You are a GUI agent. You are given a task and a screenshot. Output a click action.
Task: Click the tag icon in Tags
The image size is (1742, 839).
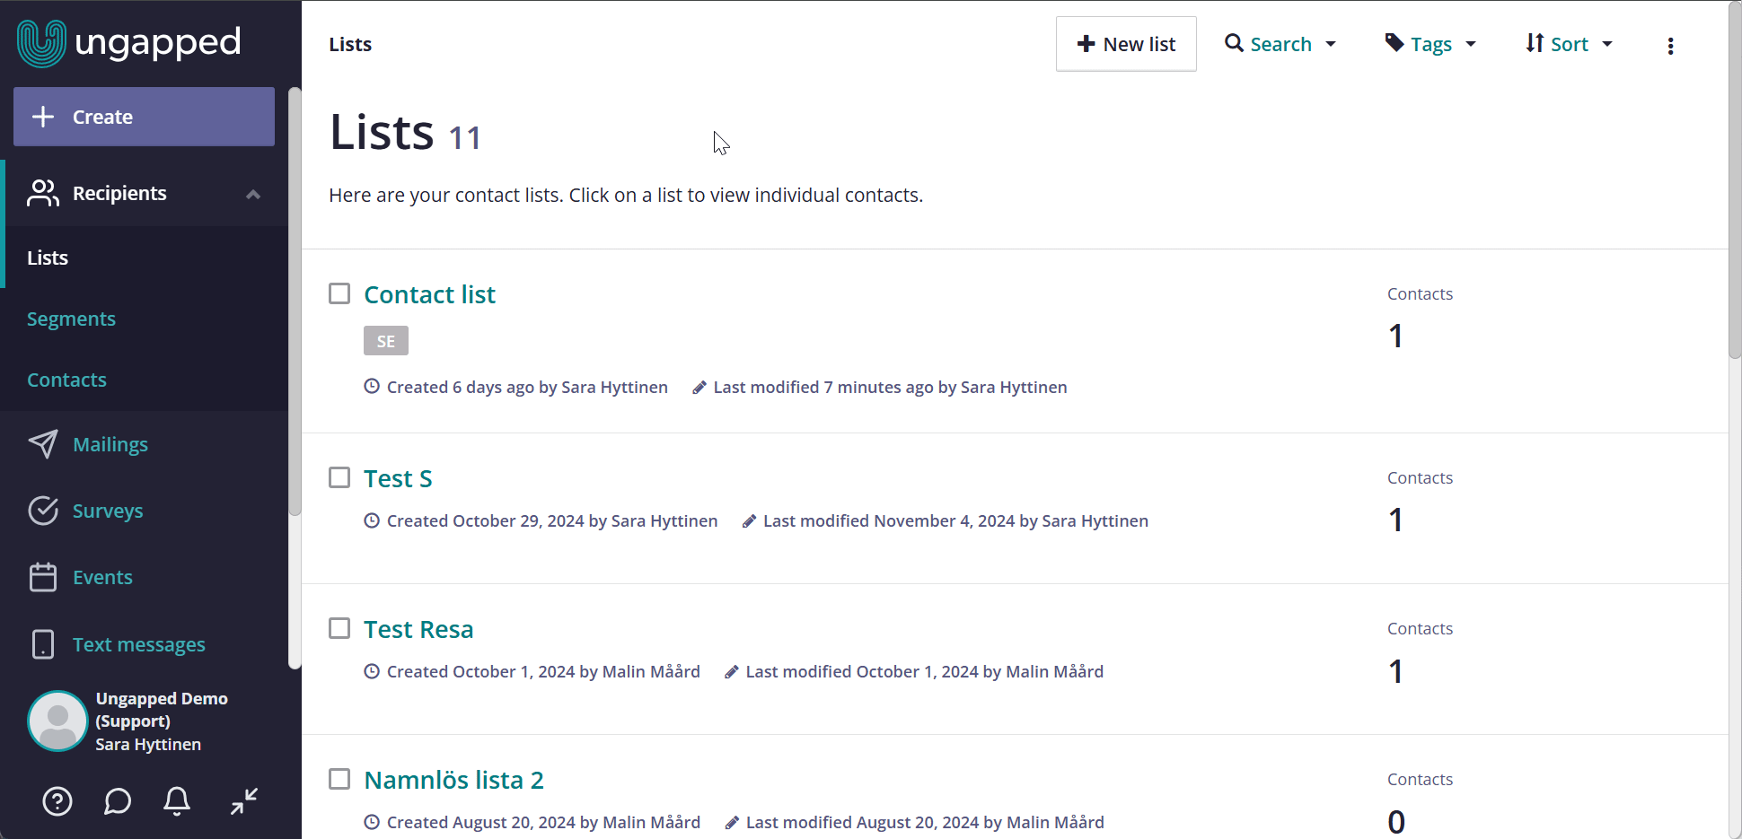pyautogui.click(x=1394, y=43)
